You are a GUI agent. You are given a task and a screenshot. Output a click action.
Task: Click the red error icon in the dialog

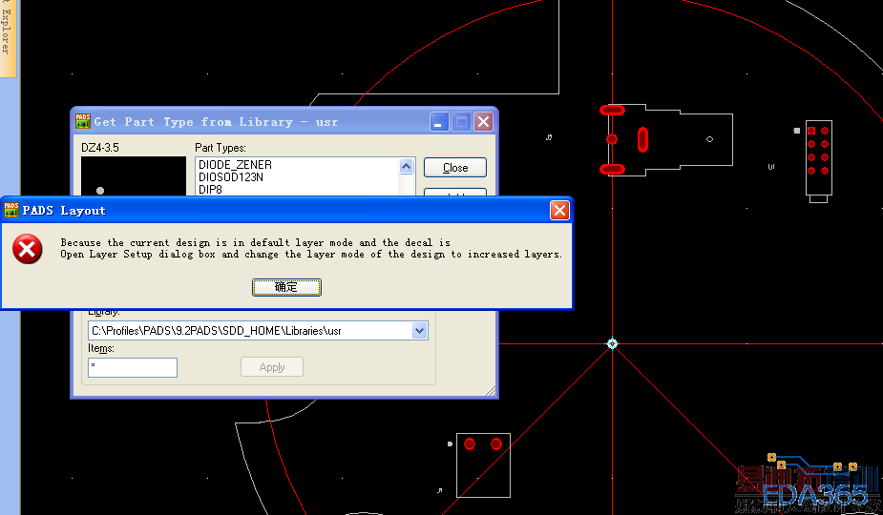click(x=27, y=249)
